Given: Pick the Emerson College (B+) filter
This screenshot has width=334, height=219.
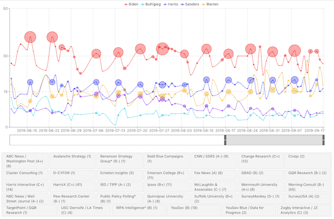Looking at the screenshot, I should point(166,175).
